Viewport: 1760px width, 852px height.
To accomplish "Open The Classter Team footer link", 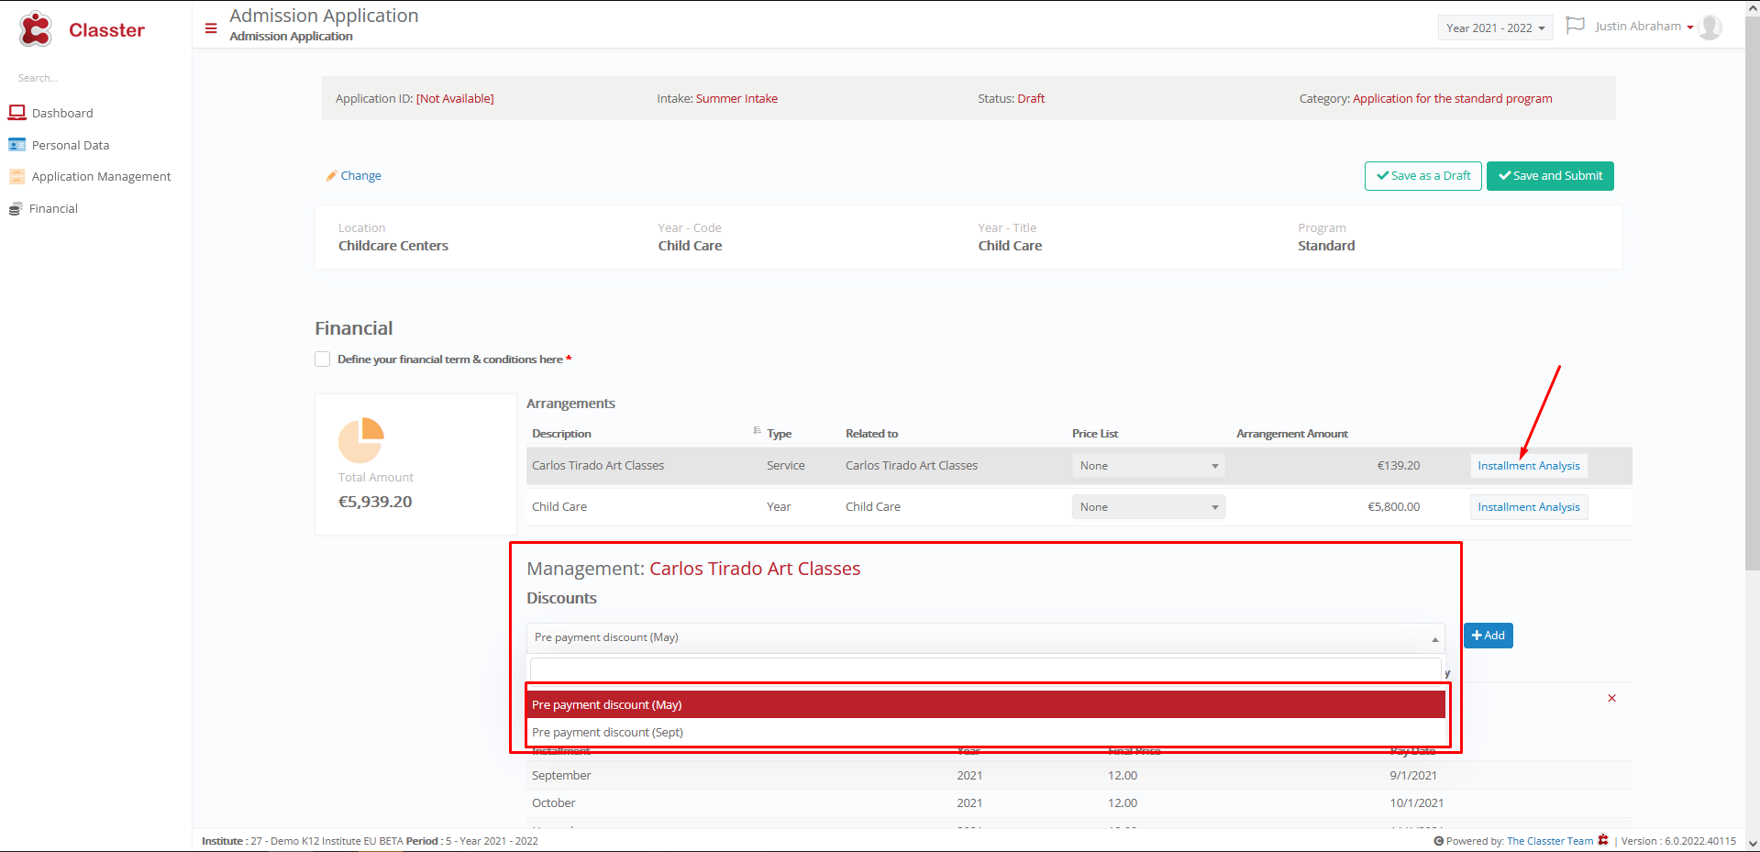I will (1549, 841).
